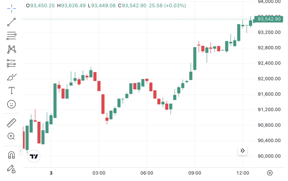The width and height of the screenshot is (288, 181).
Task: Click the 03:00 time axis label
Action: pyautogui.click(x=99, y=173)
